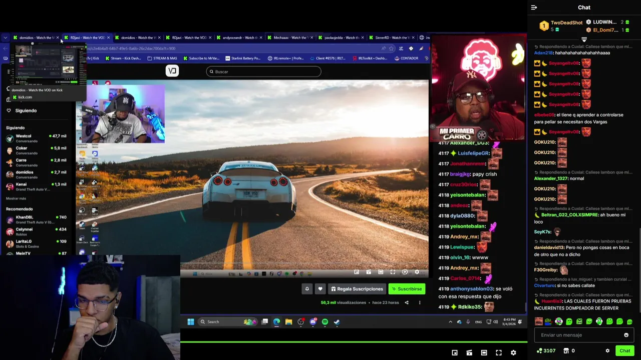
Task: Open LaritaLG recommended channel
Action: click(36, 243)
